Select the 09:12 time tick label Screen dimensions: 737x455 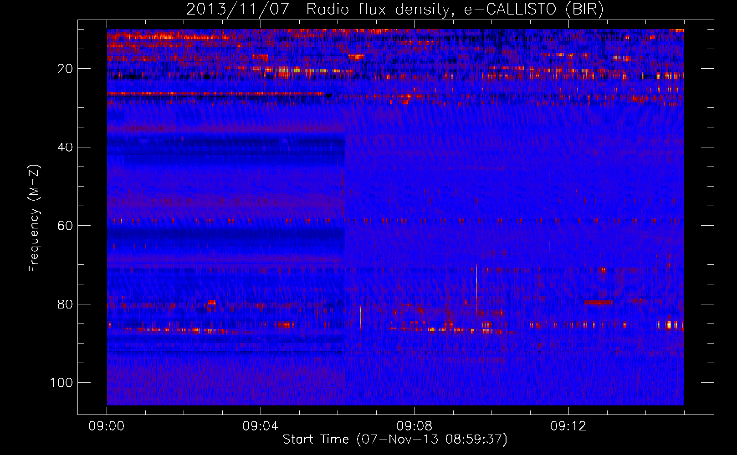[568, 426]
